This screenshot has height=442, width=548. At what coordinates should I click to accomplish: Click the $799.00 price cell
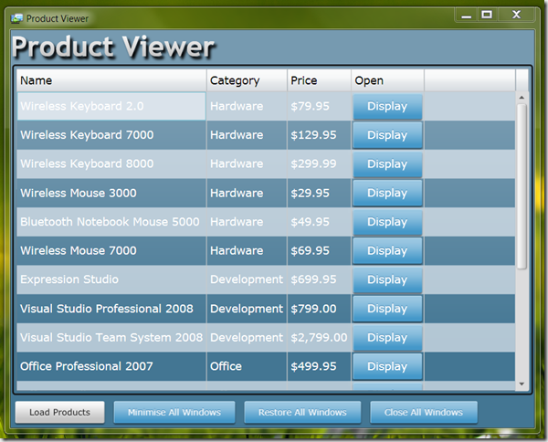(x=319, y=309)
